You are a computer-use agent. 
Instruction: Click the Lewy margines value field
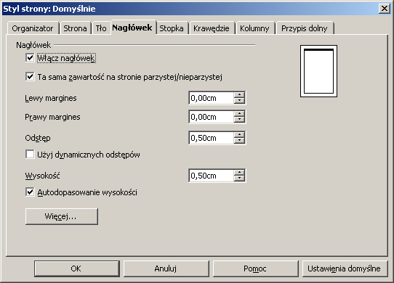coord(212,98)
